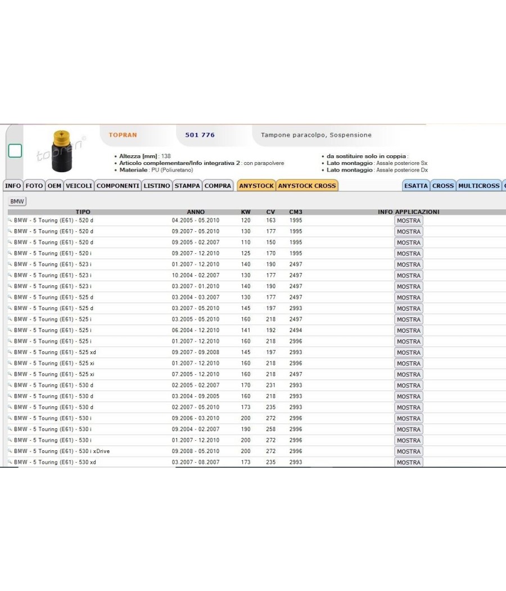Open the Topran bump stop product thumbnail

click(x=62, y=151)
